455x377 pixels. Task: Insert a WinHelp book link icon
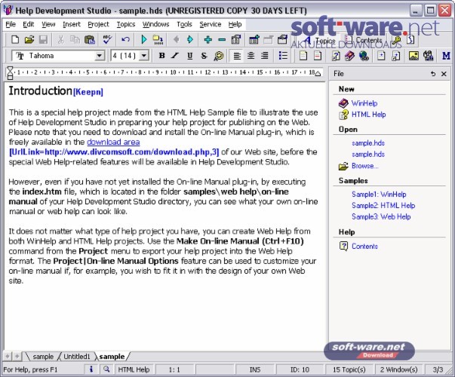pyautogui.click(x=349, y=55)
